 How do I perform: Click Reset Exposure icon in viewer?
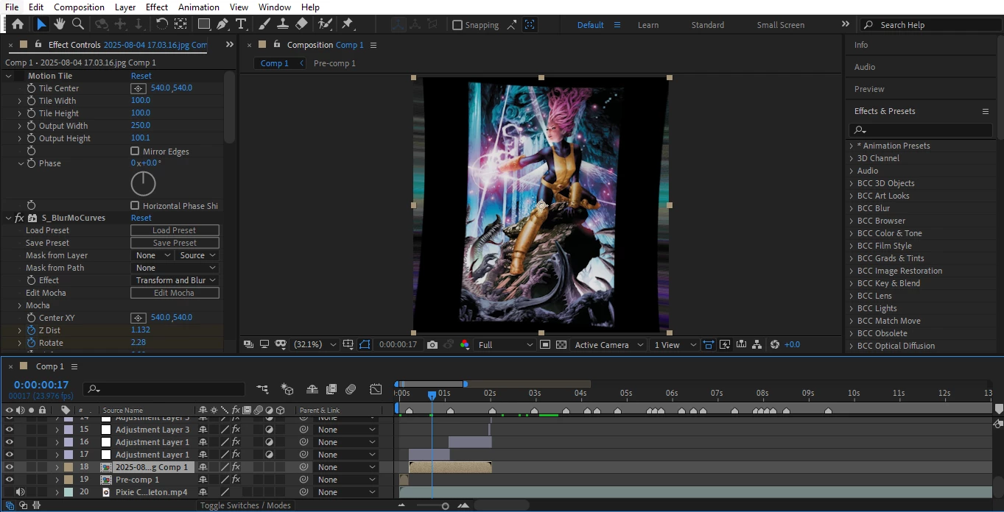tap(774, 344)
